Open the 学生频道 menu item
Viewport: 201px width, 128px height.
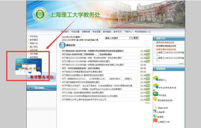click(x=97, y=32)
